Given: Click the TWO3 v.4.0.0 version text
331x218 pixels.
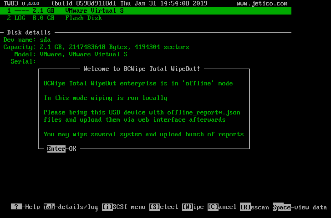Looking at the screenshot, I should (21, 4).
